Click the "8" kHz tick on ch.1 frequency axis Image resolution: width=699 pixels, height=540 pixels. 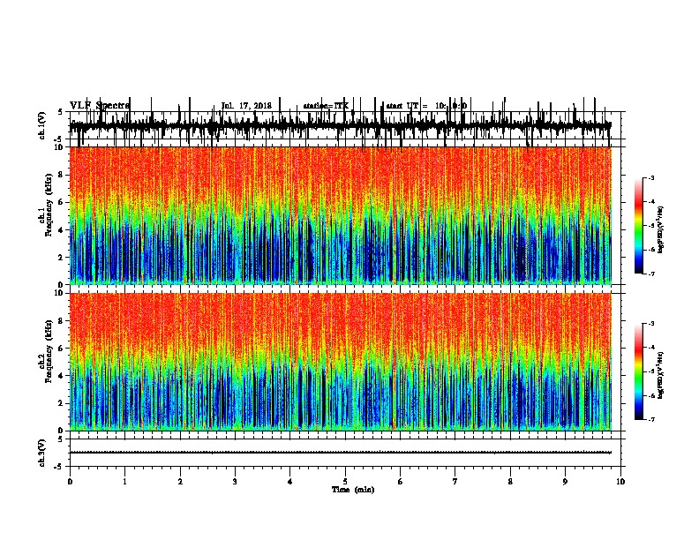click(62, 175)
